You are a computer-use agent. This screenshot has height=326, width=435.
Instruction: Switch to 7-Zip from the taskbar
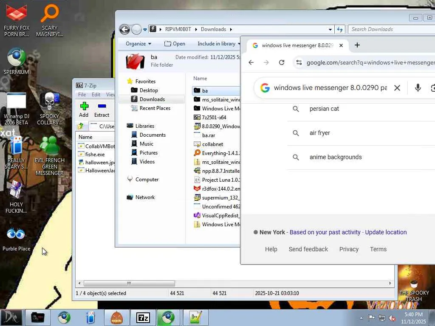[x=143, y=318]
